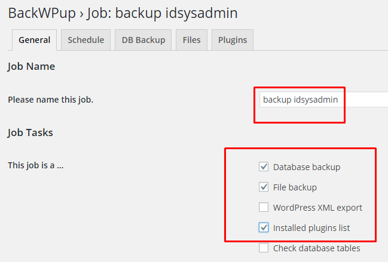
Task: Uncheck the Database backup checkbox
Action: (264, 167)
